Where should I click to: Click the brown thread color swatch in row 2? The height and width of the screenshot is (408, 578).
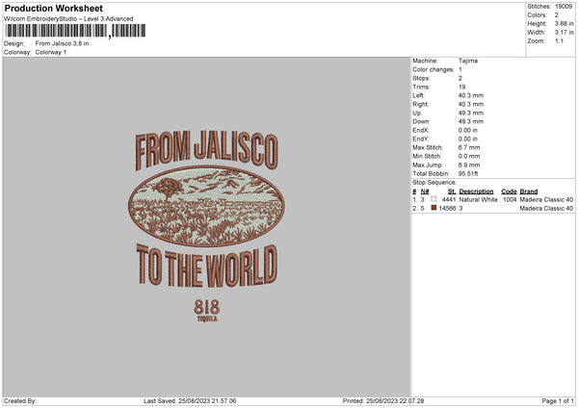[x=433, y=208]
